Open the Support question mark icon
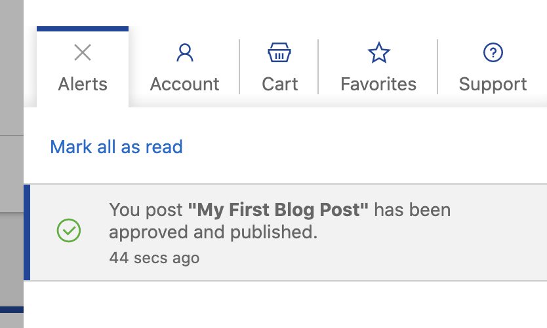This screenshot has width=547, height=328. 493,52
